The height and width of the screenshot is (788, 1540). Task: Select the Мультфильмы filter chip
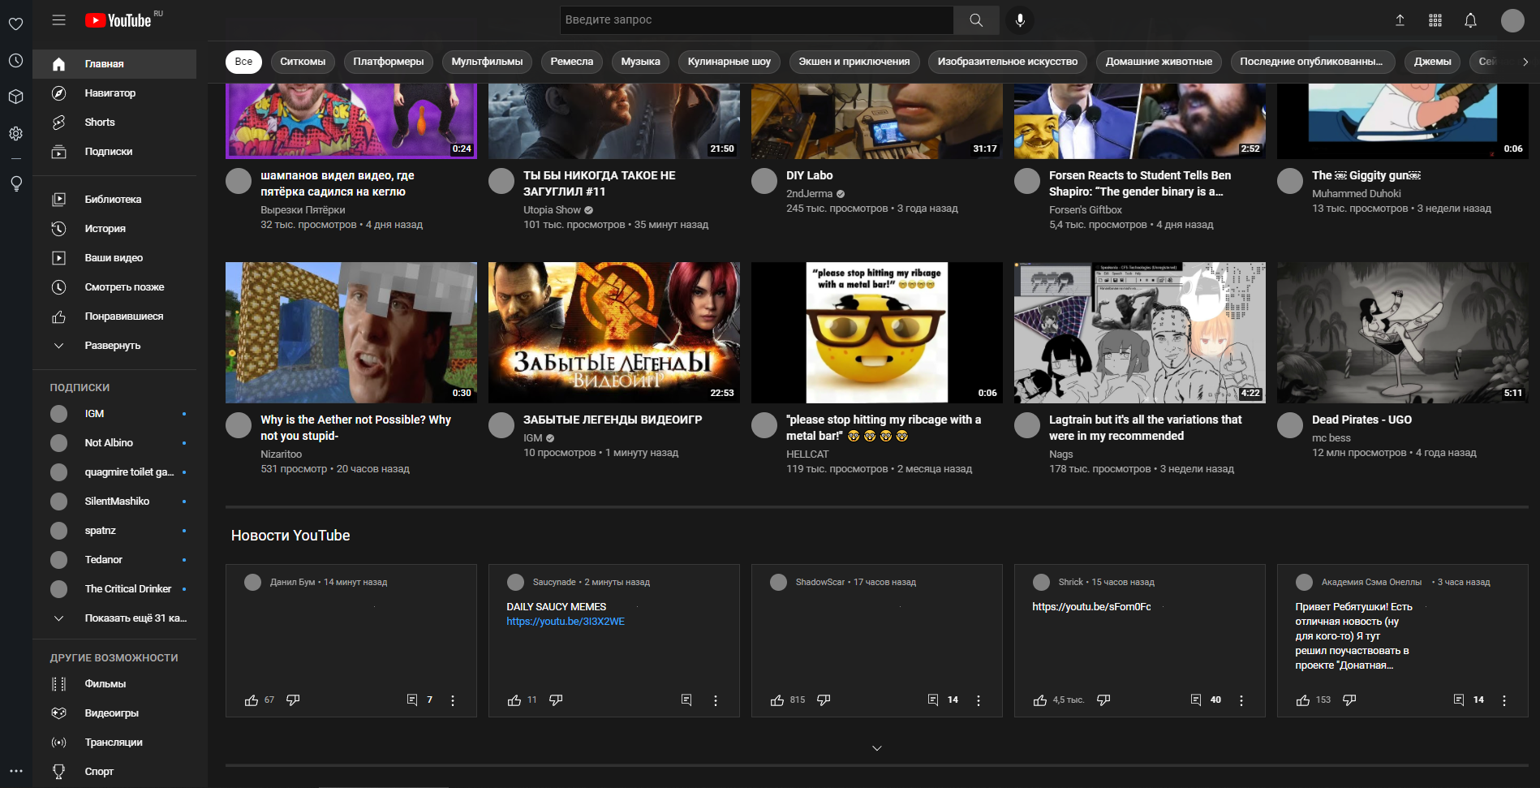click(487, 62)
